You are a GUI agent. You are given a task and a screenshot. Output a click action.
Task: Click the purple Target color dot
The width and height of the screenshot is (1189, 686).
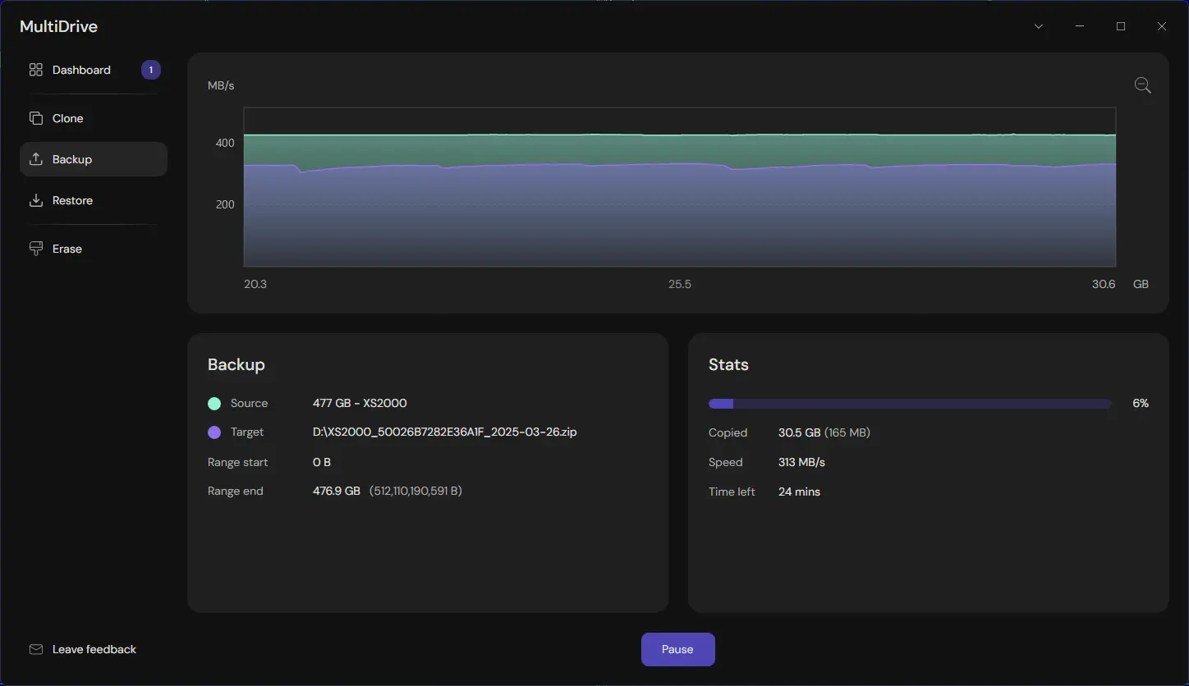[213, 432]
